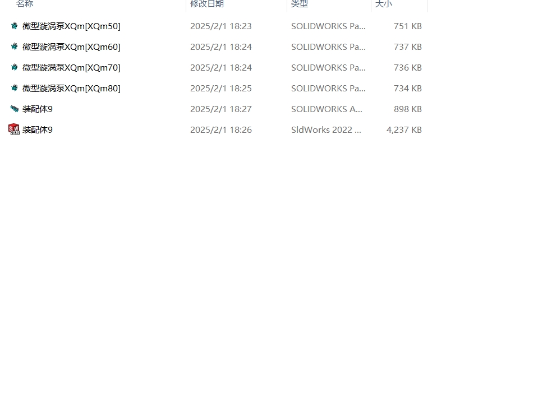This screenshot has width=538, height=403.
Task: Click the part icon for XQm60 file
Action: (14, 47)
